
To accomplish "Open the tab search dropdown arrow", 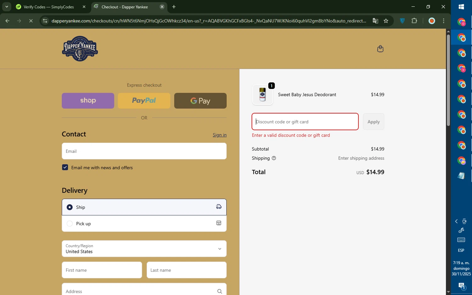I will tap(7, 7).
